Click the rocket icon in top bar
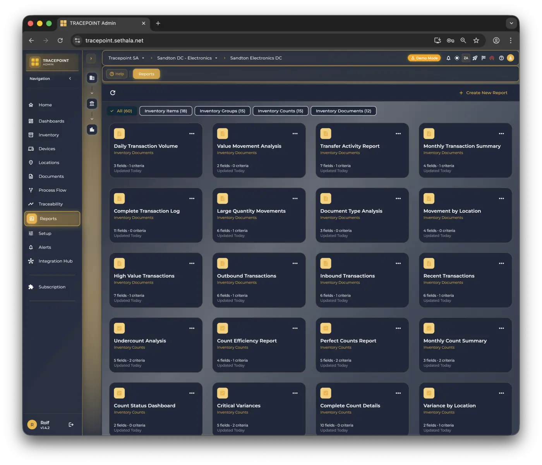This screenshot has height=465, width=542. coord(475,58)
